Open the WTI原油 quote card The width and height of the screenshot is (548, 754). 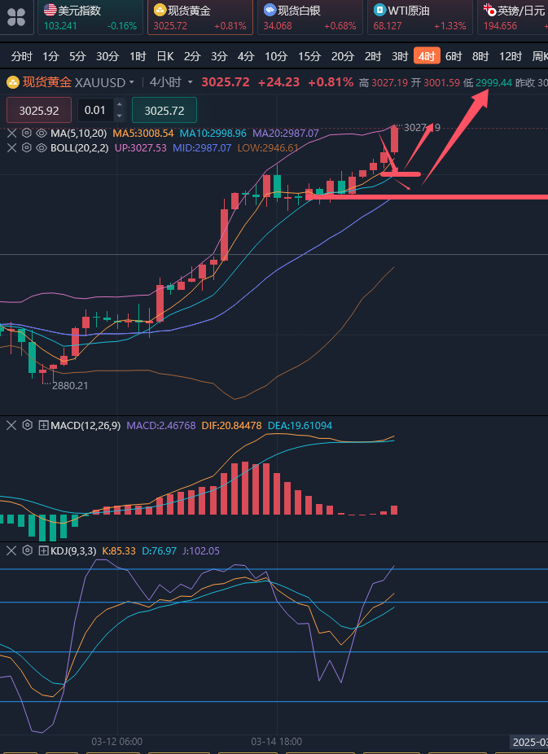click(x=419, y=17)
